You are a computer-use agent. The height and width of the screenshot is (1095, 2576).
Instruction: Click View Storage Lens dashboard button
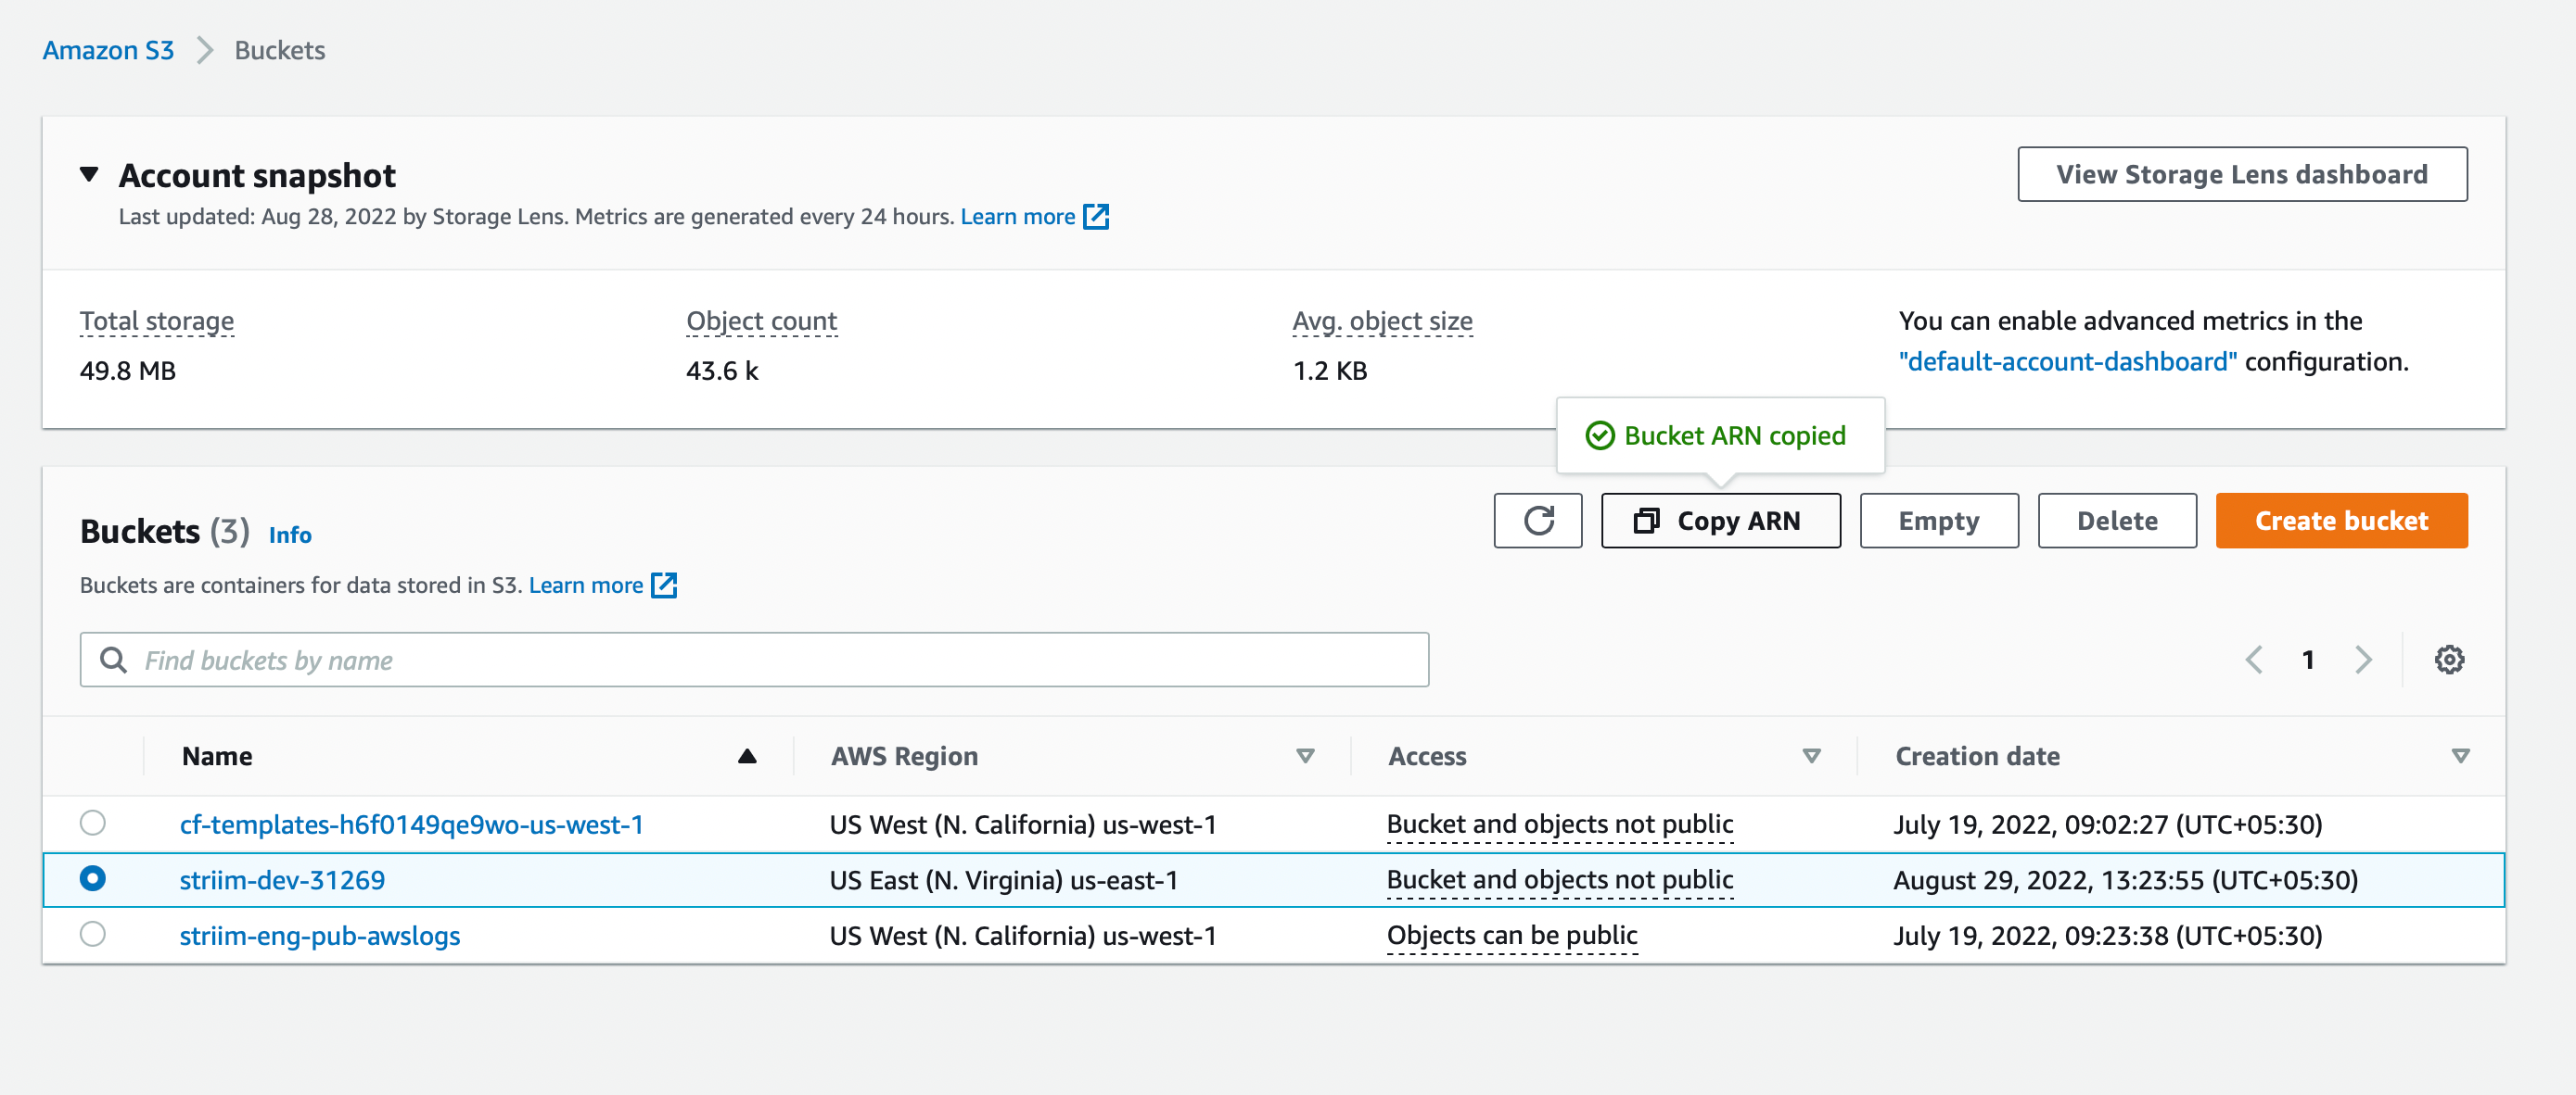[x=2241, y=175]
